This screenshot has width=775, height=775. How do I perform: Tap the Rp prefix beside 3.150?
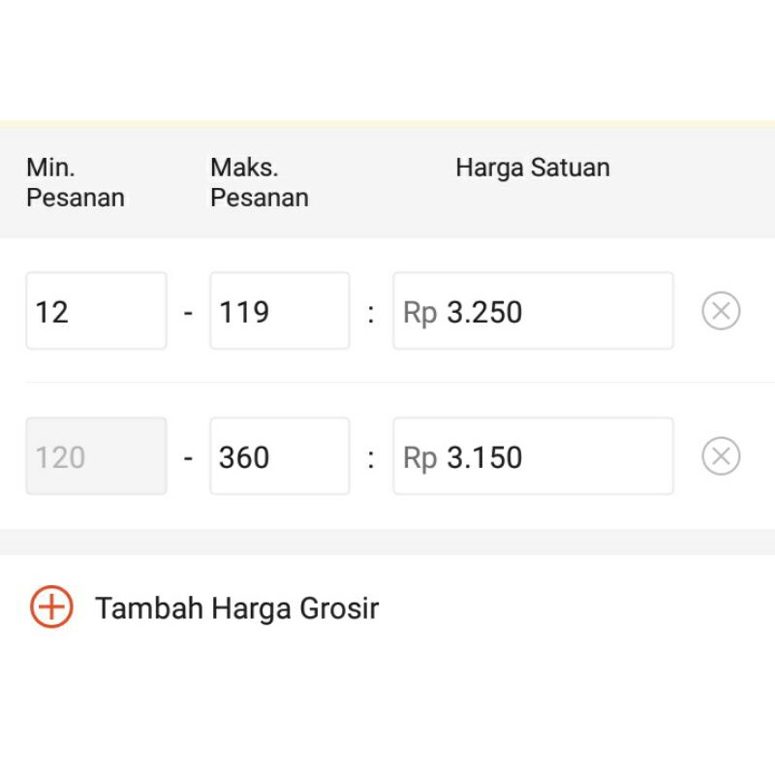tap(420, 458)
